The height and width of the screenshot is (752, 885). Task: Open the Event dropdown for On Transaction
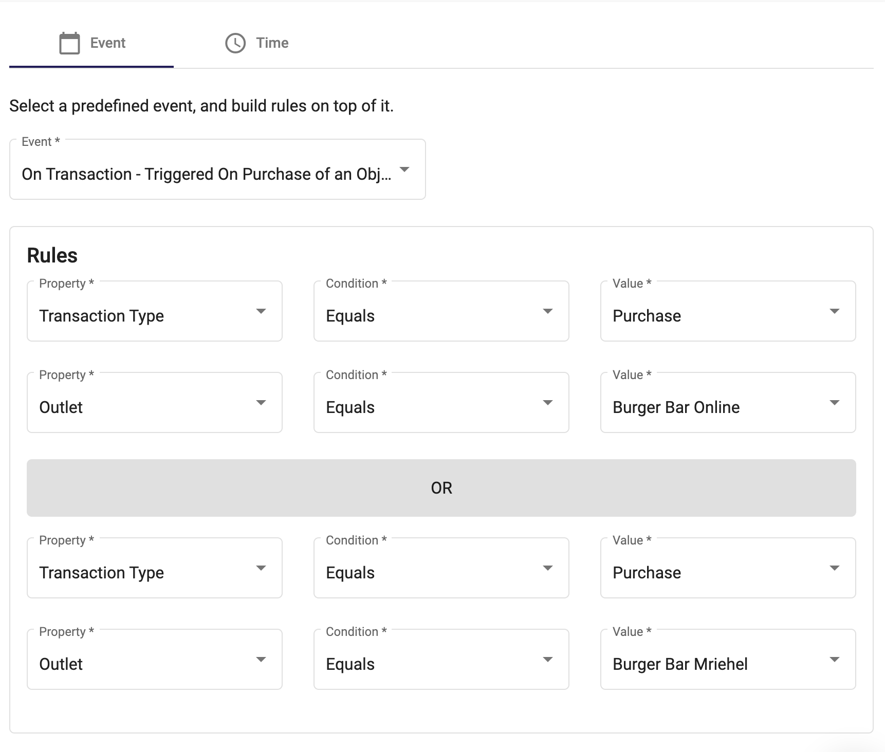tap(206, 174)
